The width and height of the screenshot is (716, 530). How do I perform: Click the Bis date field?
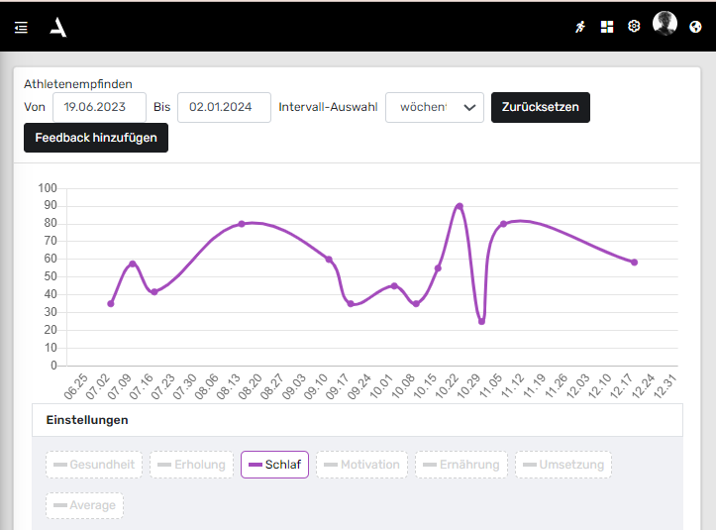point(224,107)
